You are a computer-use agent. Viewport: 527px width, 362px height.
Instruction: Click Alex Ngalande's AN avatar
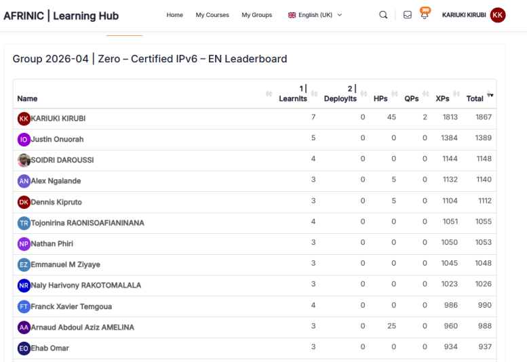coord(24,181)
